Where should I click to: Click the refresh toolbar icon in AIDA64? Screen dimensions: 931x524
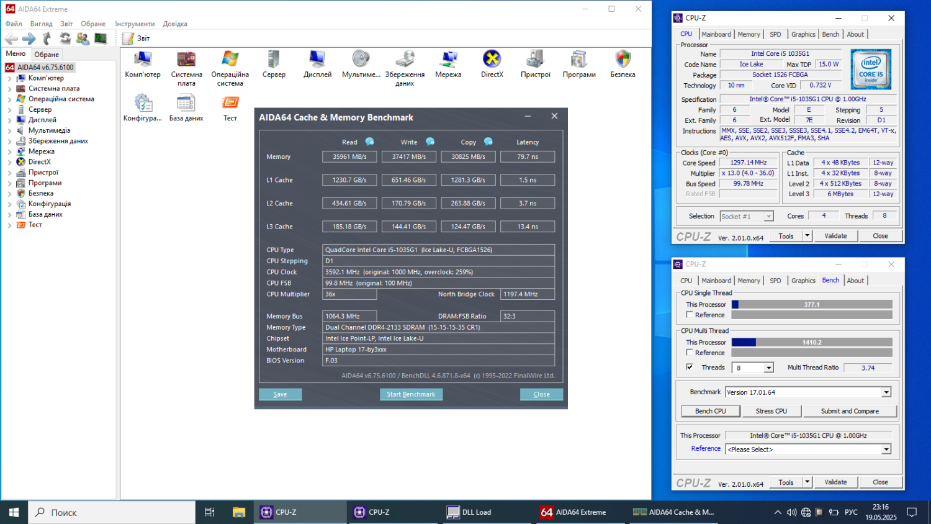[x=65, y=38]
